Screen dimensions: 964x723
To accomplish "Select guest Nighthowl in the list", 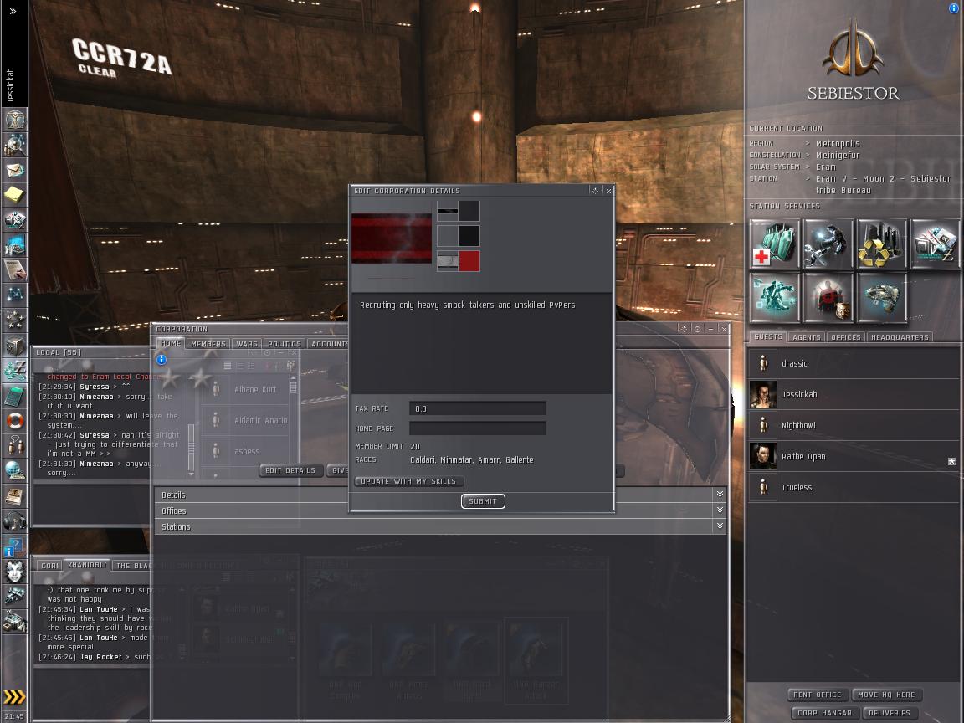I will 854,425.
